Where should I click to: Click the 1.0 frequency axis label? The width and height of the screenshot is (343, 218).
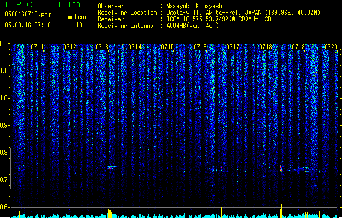4,98
